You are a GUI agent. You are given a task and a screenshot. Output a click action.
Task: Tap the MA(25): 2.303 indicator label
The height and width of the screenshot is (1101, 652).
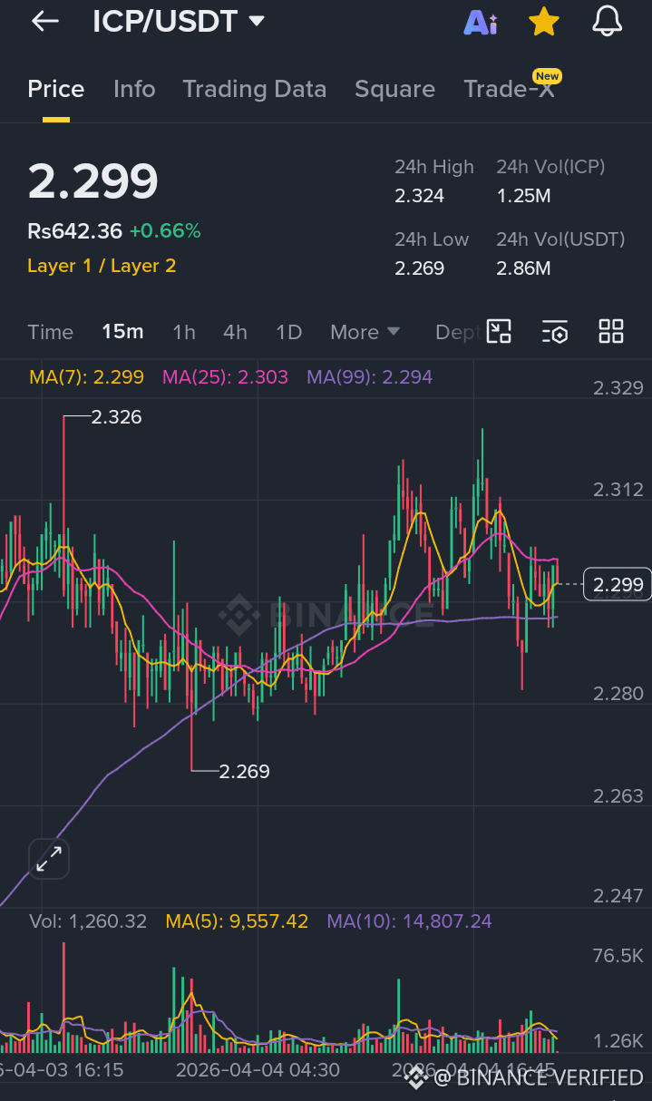click(x=225, y=376)
